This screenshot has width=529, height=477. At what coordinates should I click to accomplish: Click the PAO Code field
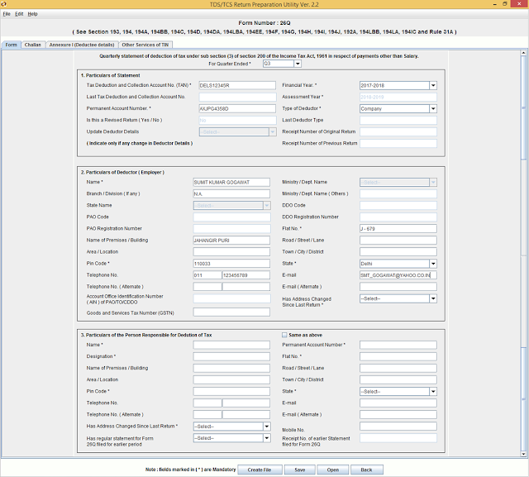click(x=231, y=217)
